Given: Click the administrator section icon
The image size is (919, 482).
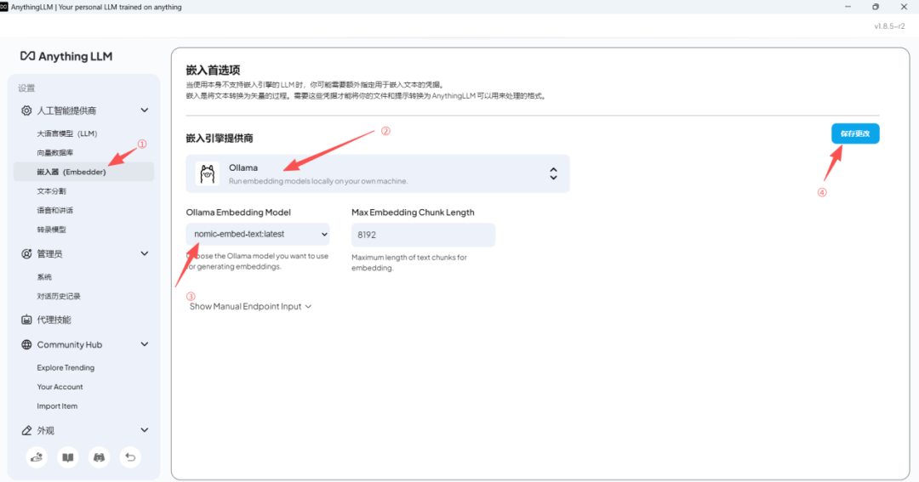Looking at the screenshot, I should tap(26, 253).
